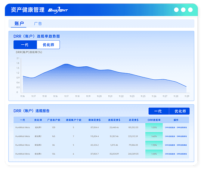Click the 期间花费$ column header
The width and height of the screenshot is (204, 171).
click(x=95, y=120)
